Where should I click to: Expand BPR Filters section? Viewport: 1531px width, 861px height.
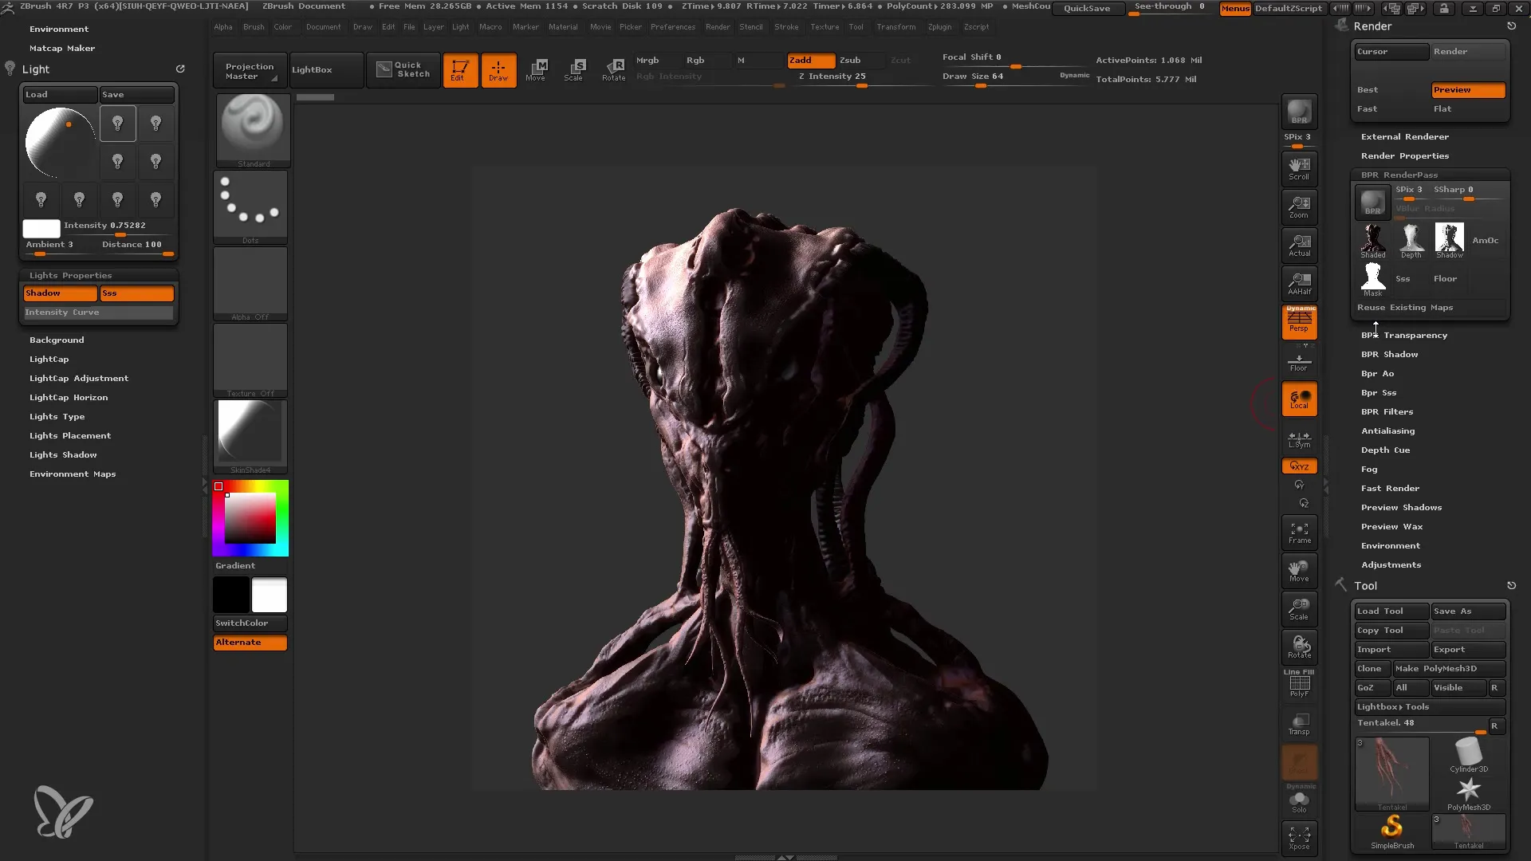click(x=1387, y=411)
